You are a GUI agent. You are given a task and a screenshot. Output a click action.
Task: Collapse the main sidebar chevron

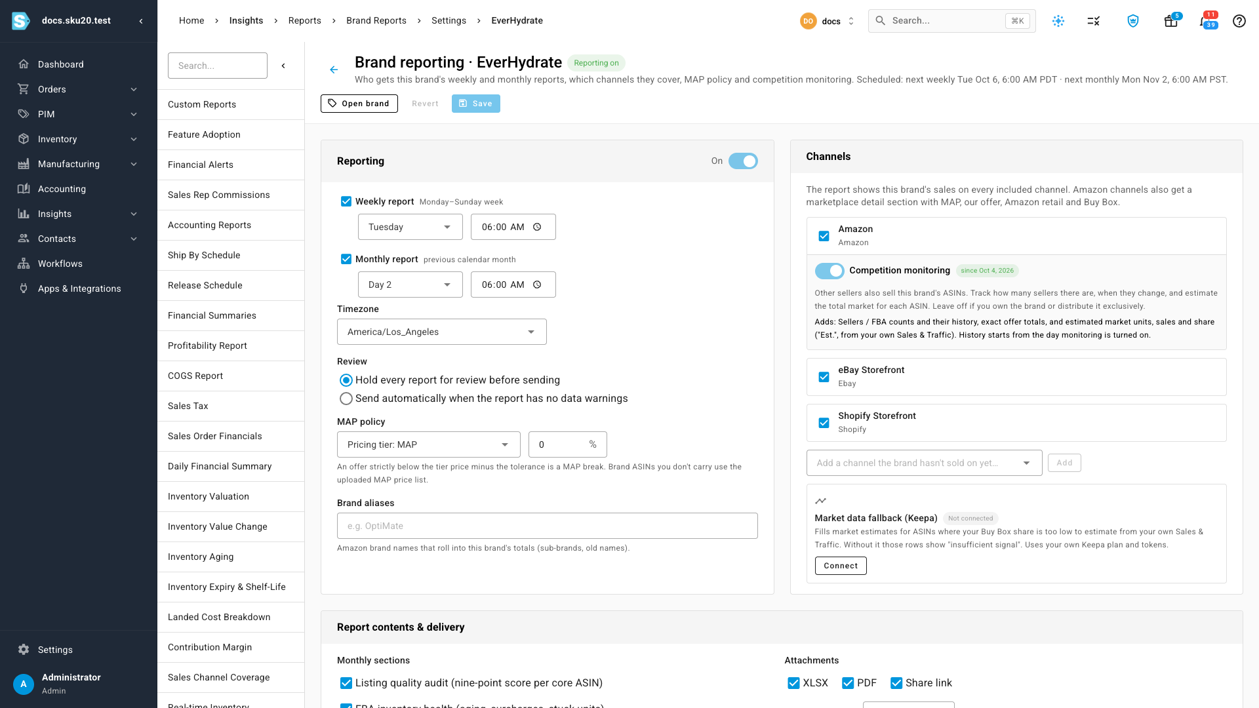tap(141, 21)
